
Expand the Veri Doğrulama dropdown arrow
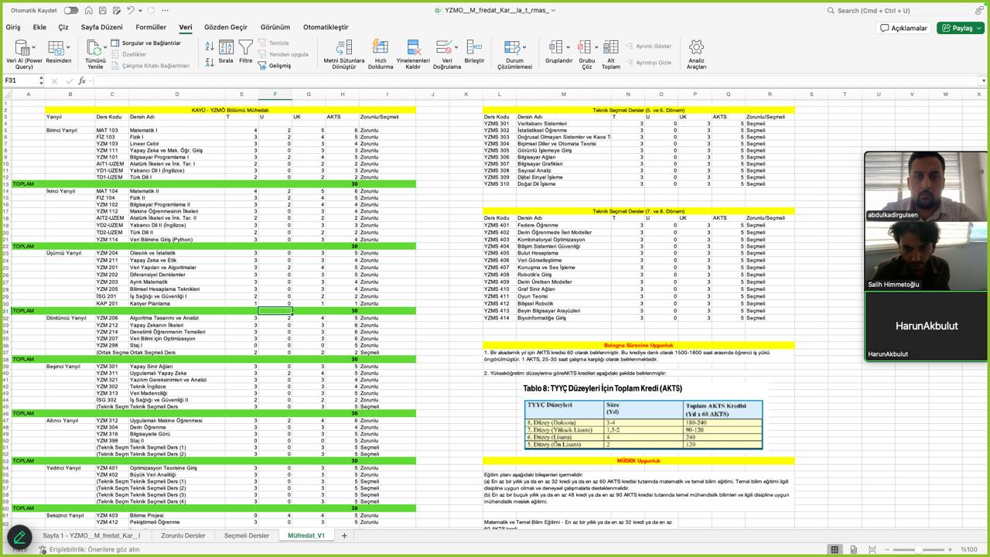(456, 49)
